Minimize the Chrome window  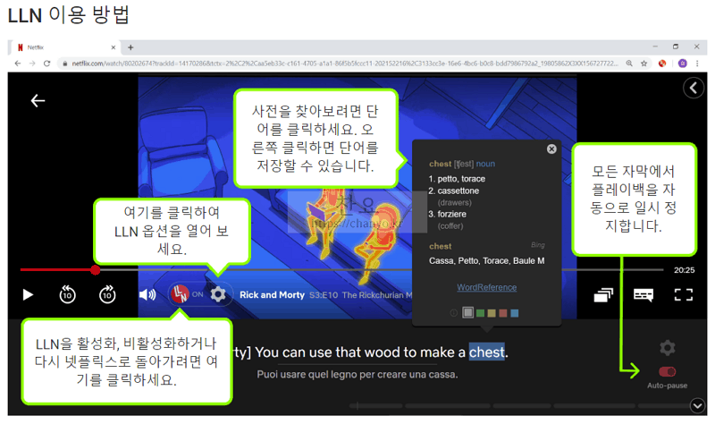pos(655,47)
